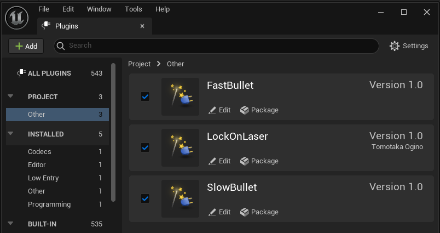Collapse the INSTALLED category arrow
Screen dimensions: 440x233
(x=10, y=134)
